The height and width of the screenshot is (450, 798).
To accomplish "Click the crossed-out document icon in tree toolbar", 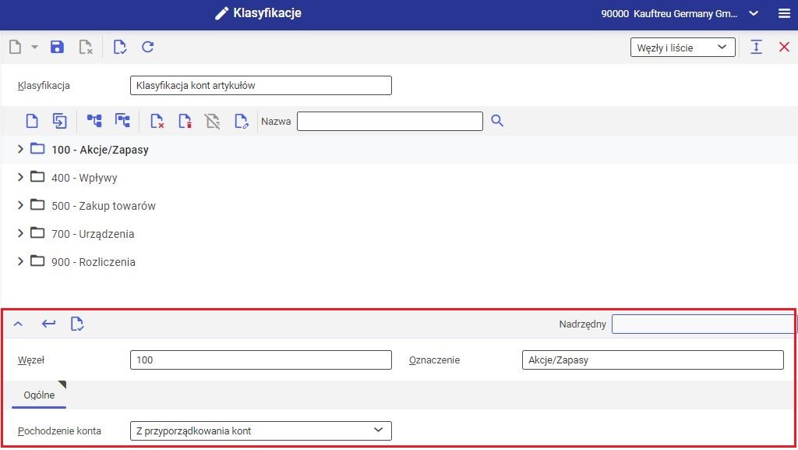I will [x=213, y=121].
